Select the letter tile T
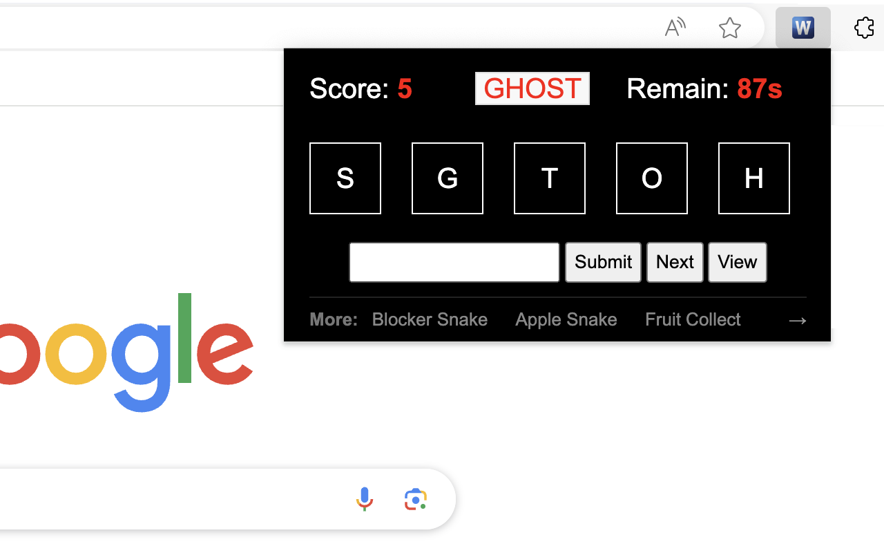 (x=550, y=178)
